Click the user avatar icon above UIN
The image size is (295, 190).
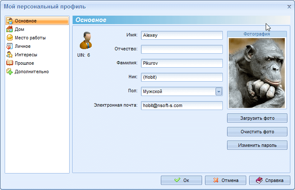click(87, 41)
